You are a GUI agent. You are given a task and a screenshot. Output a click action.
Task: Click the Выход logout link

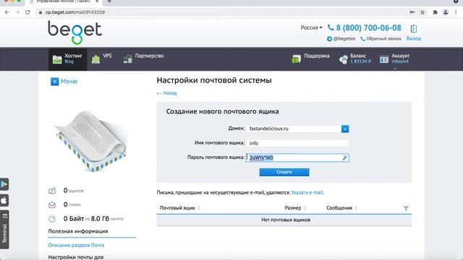tap(413, 38)
